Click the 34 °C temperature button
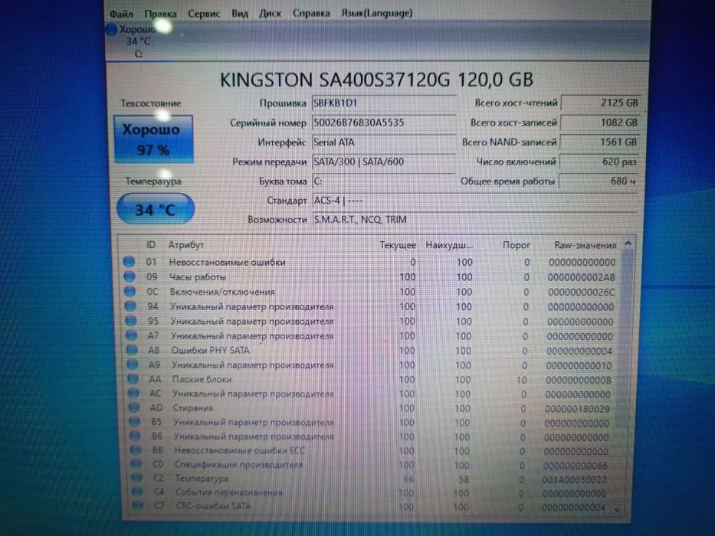 [156, 209]
